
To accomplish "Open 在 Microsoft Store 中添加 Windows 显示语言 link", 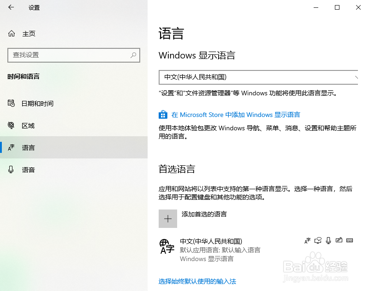I will click(x=236, y=115).
